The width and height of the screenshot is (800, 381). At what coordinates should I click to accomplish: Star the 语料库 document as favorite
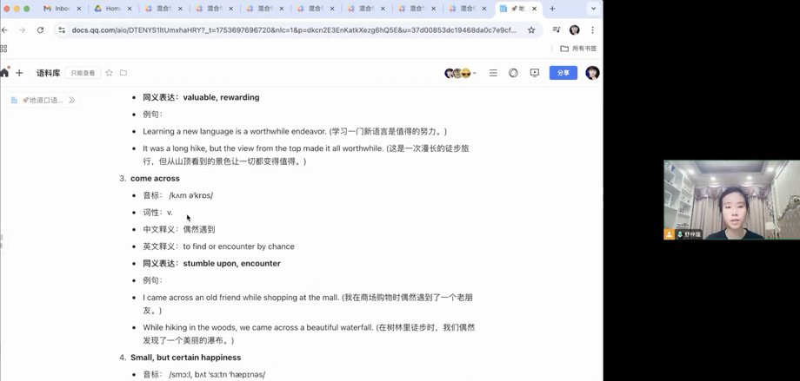coord(109,73)
